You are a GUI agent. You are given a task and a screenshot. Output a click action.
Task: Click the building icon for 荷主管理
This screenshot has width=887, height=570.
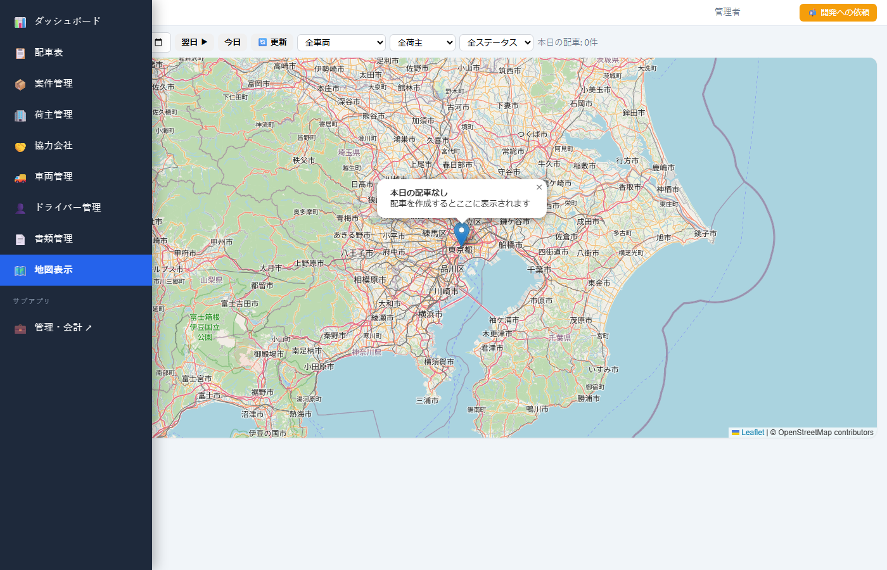point(20,115)
